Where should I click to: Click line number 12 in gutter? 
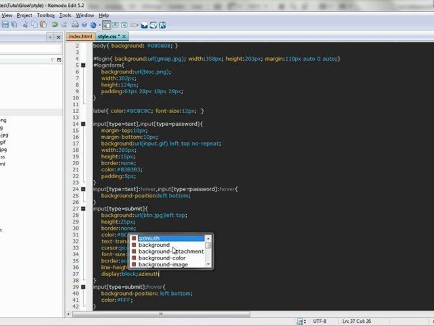75,111
